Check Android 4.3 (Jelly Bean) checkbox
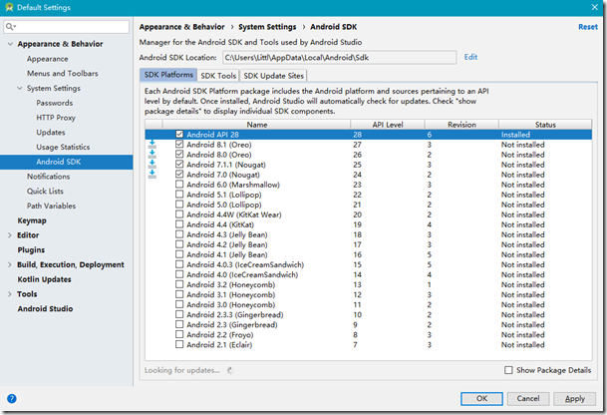The image size is (607, 415). point(179,234)
